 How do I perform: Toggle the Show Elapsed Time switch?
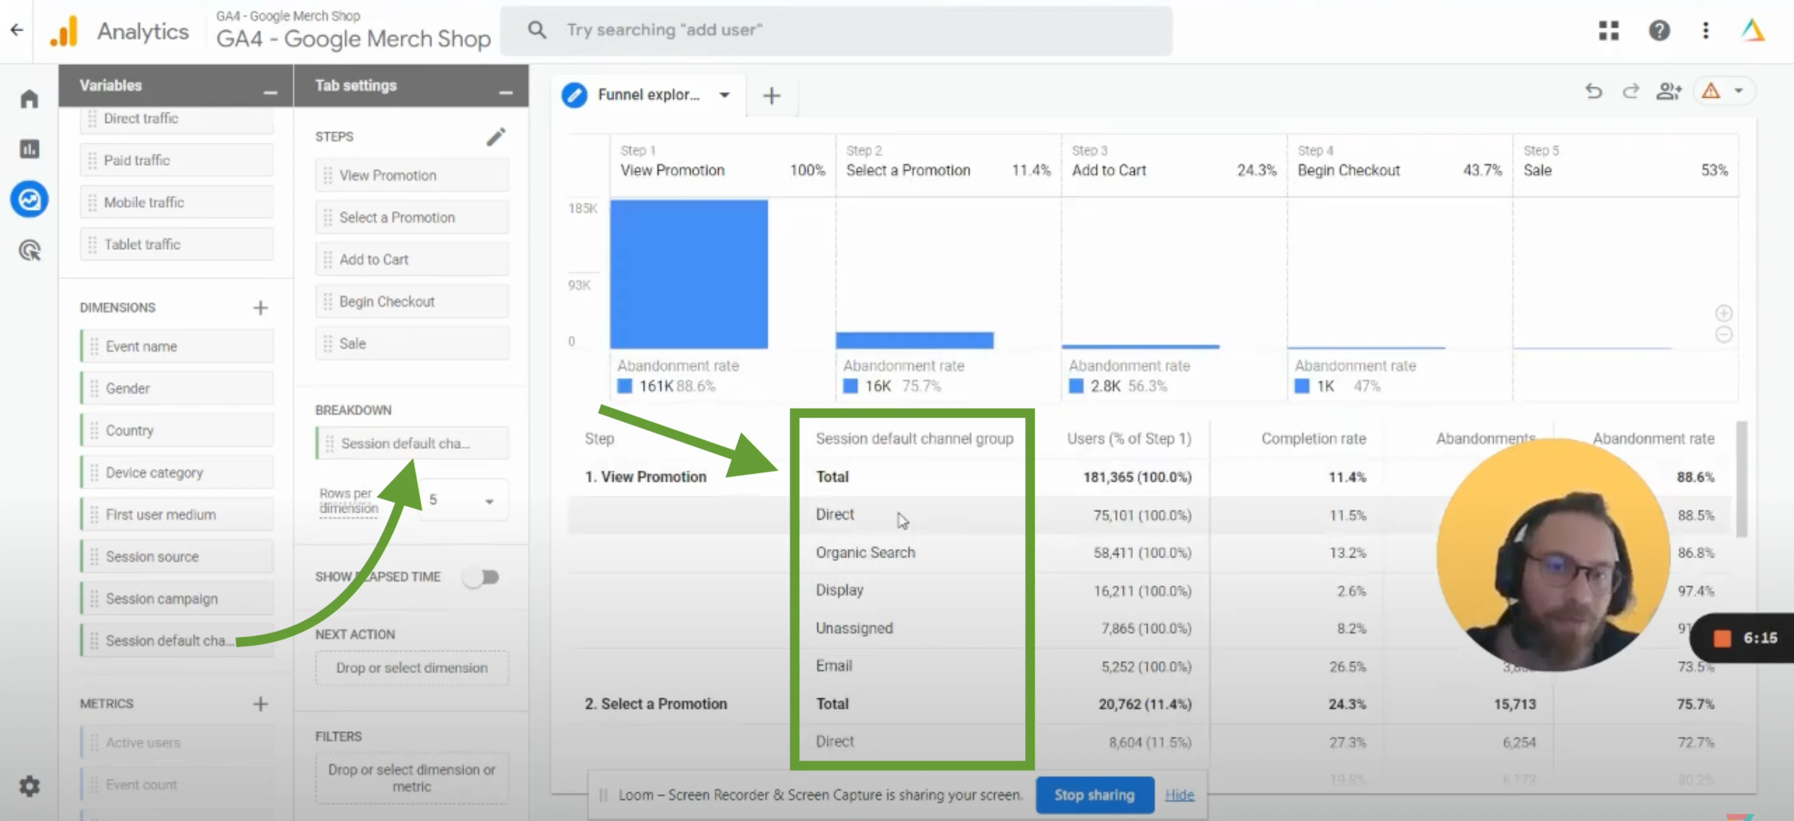[x=482, y=577]
